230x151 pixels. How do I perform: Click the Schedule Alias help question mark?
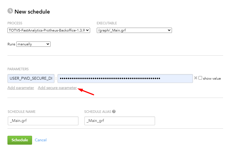pyautogui.click(x=114, y=112)
